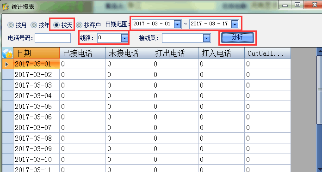
Task: Click 未接电话 cell in 2017-03-04 row
Action: (x=129, y=96)
